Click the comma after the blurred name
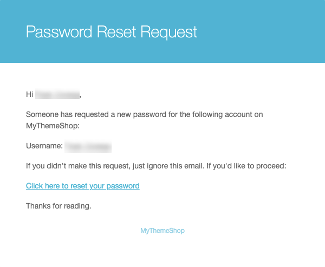 point(80,96)
